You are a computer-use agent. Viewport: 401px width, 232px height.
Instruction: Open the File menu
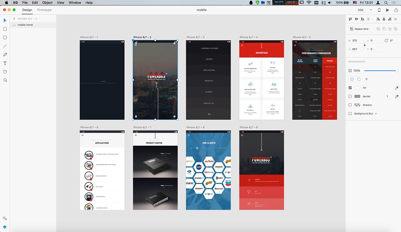25,2
